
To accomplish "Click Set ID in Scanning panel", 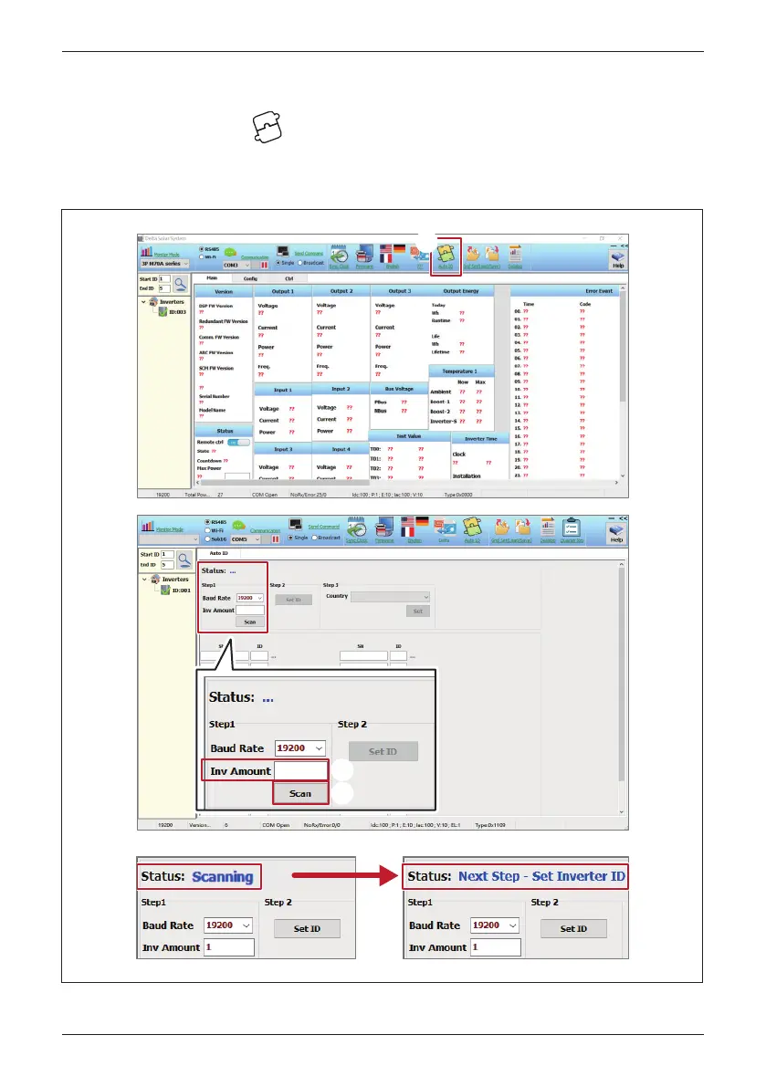I will [x=307, y=928].
